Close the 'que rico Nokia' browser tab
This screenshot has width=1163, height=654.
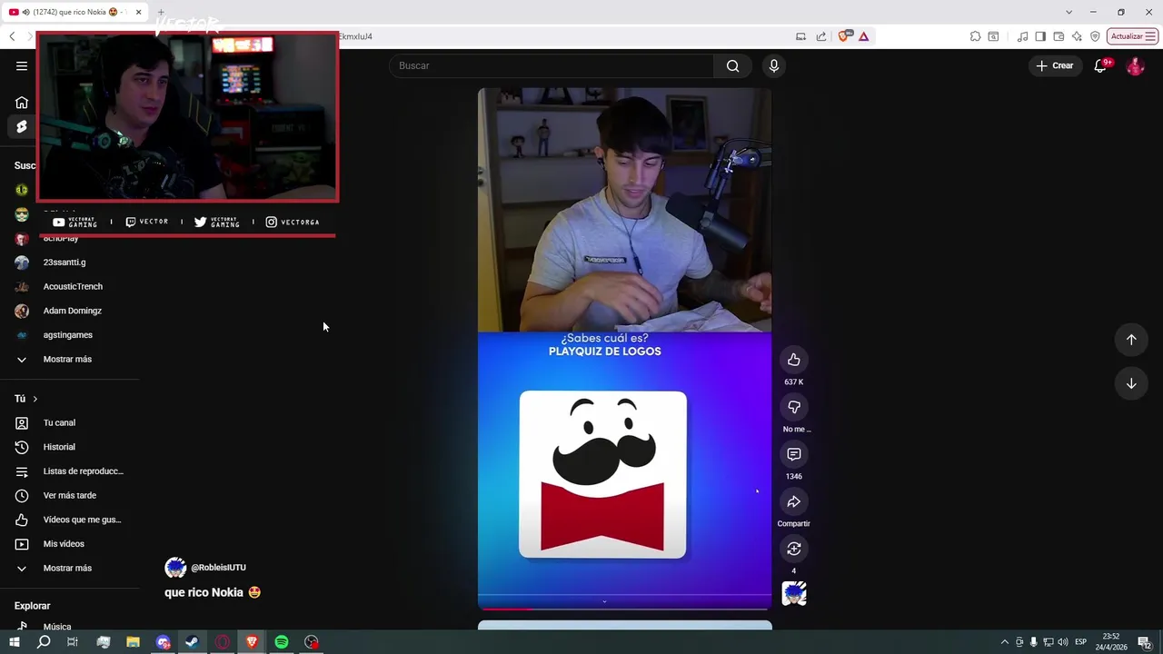(138, 13)
